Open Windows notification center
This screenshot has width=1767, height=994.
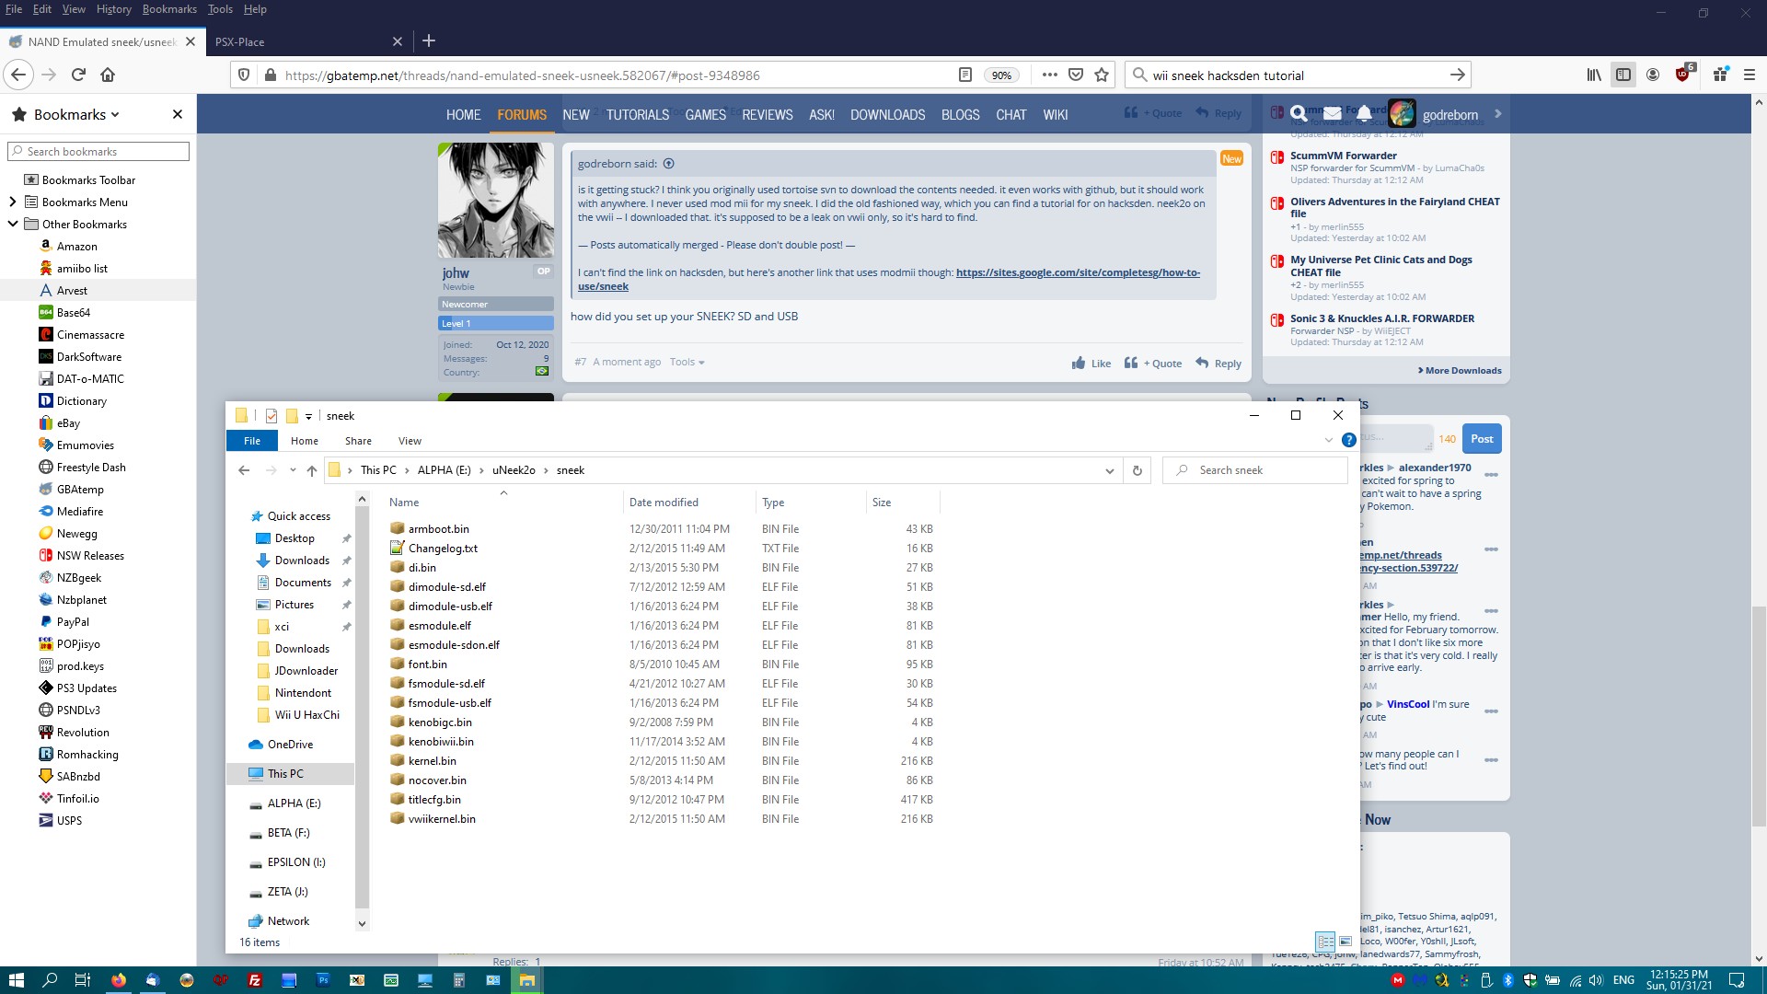1737,980
